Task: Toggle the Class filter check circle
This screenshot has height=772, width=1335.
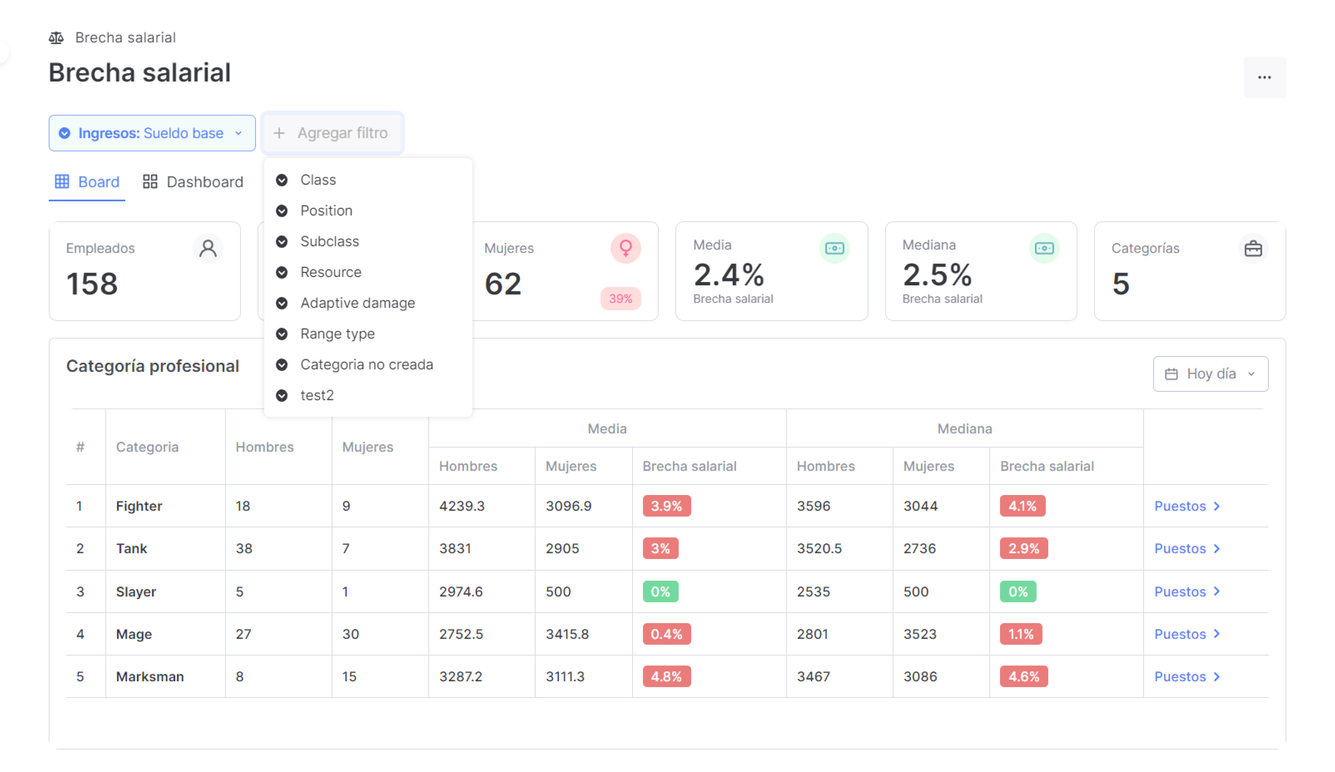Action: click(x=282, y=180)
